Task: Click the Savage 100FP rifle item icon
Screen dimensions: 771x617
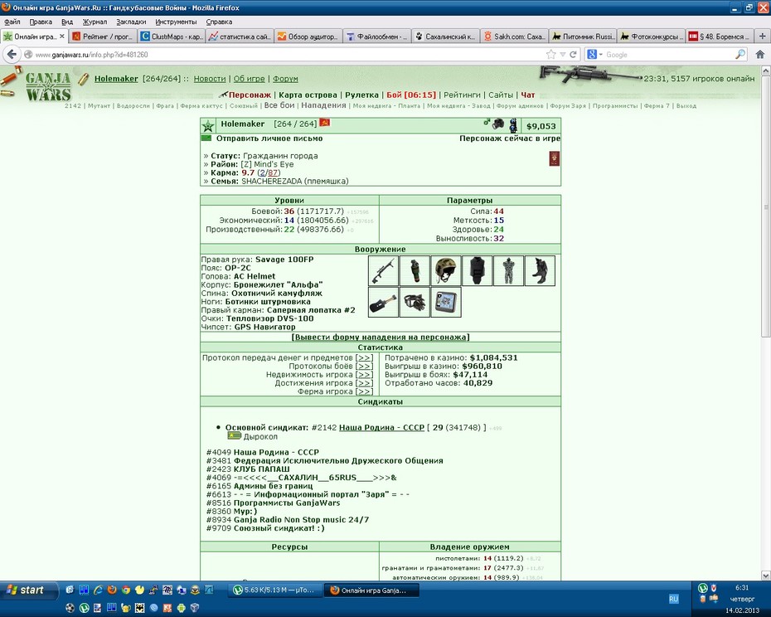Action: point(384,270)
